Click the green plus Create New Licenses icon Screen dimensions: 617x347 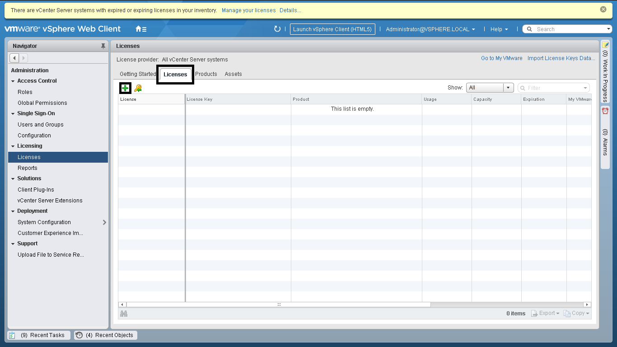point(125,88)
